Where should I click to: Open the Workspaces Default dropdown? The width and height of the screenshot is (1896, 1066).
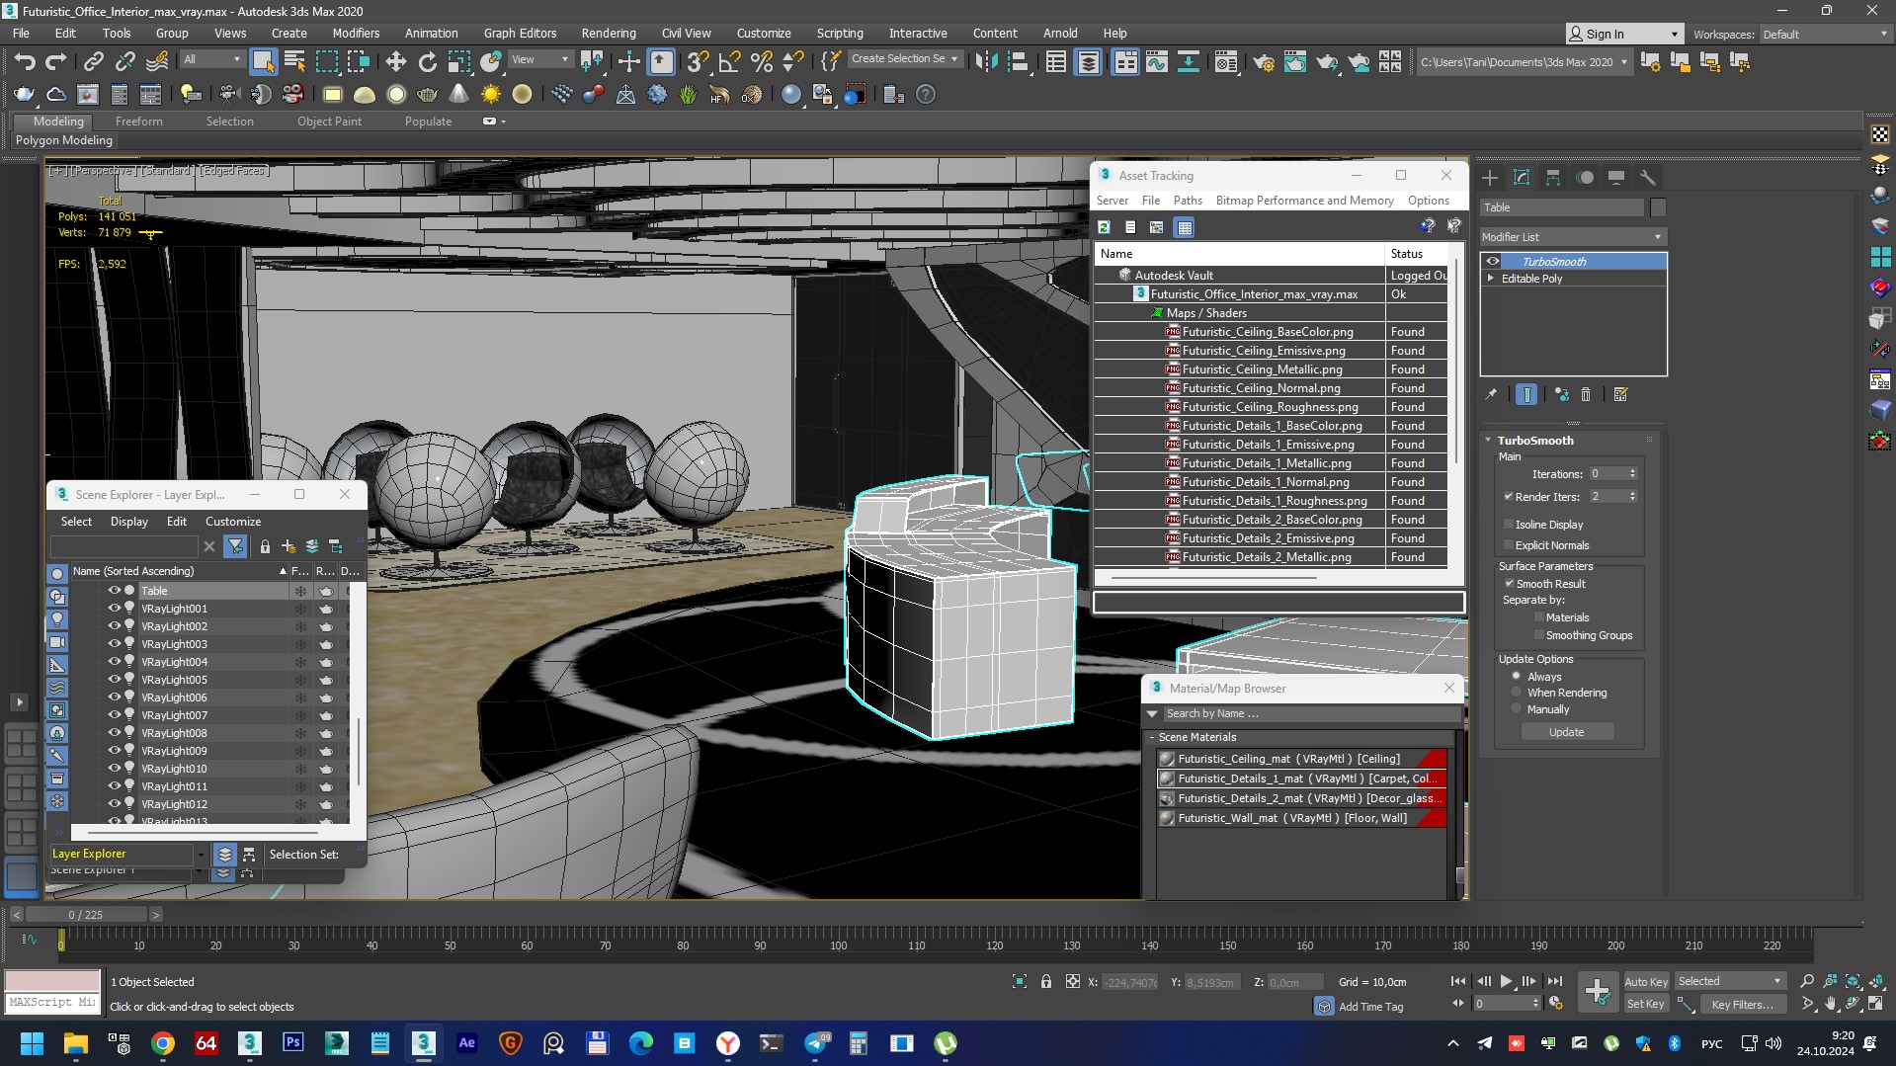pos(1824,35)
